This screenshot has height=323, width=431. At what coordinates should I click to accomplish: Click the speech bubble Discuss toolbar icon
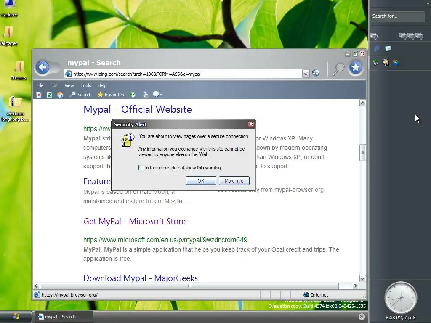(156, 94)
